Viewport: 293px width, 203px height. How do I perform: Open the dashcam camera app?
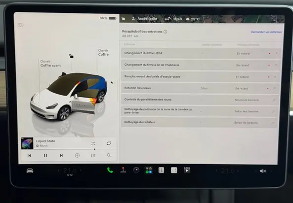tap(136, 170)
